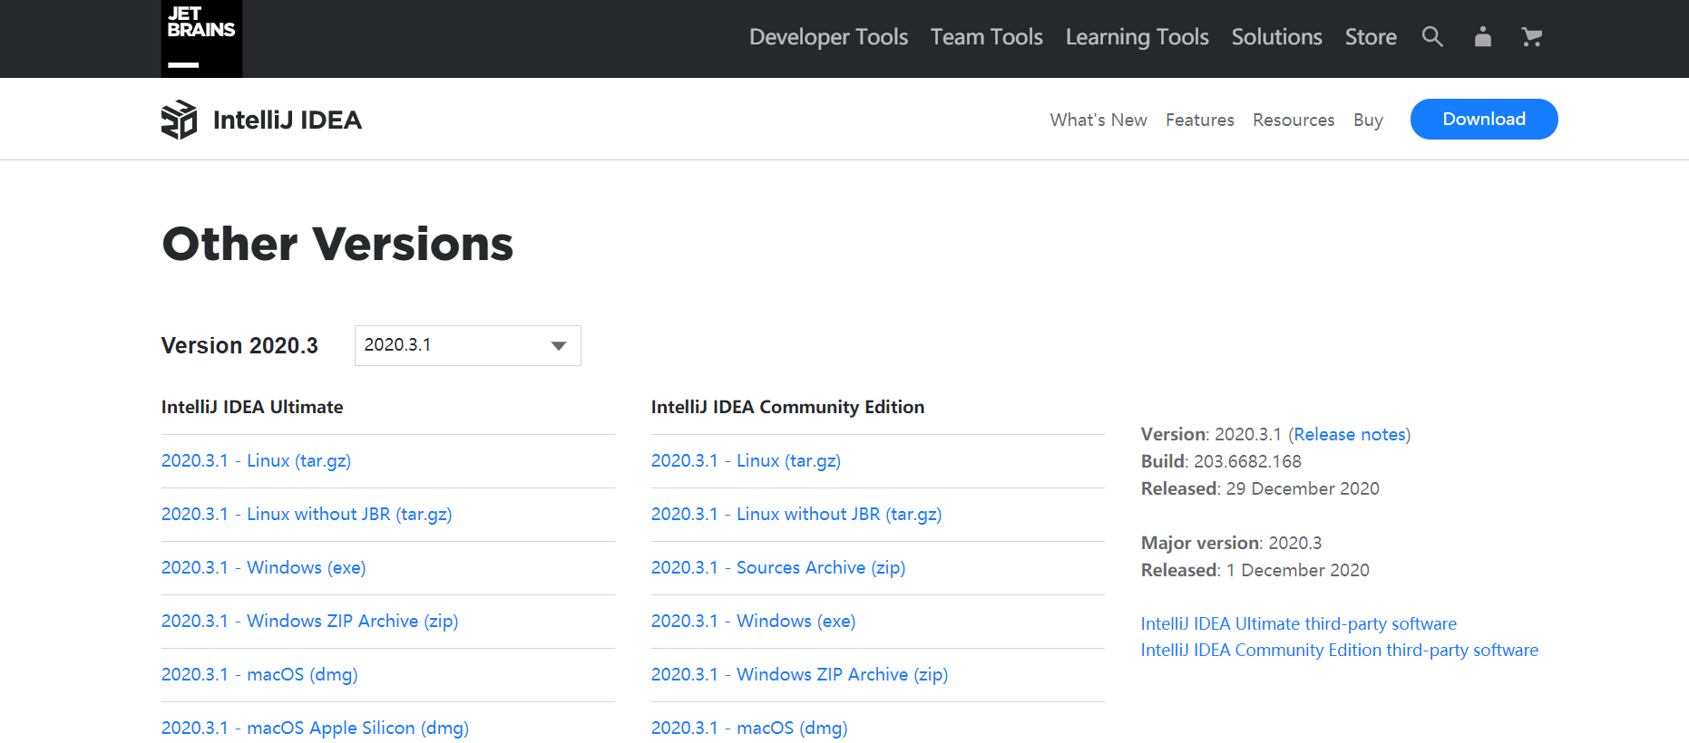Open the shopping cart icon

[x=1532, y=37]
